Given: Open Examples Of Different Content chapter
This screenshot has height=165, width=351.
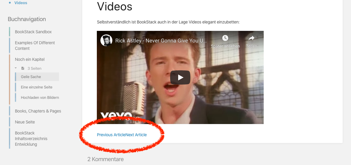Looking at the screenshot, I should tap(35, 45).
